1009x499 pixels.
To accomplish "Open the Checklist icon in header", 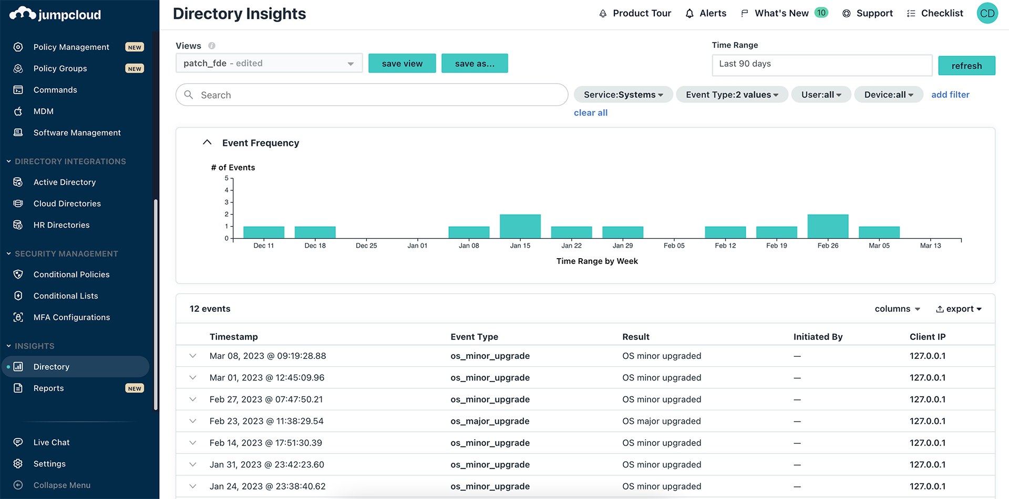I will point(911,14).
